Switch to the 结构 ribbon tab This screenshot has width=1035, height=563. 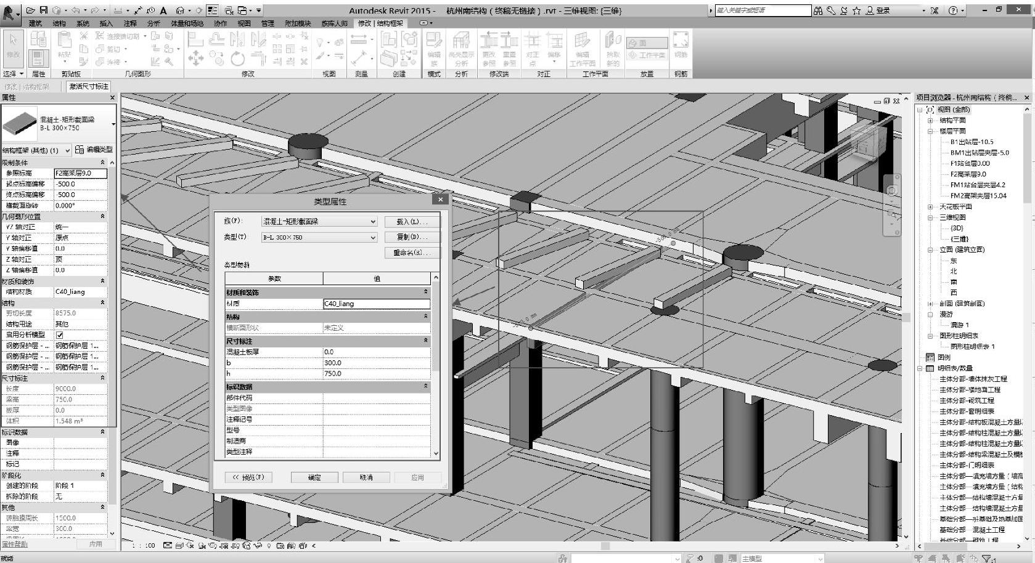59,23
